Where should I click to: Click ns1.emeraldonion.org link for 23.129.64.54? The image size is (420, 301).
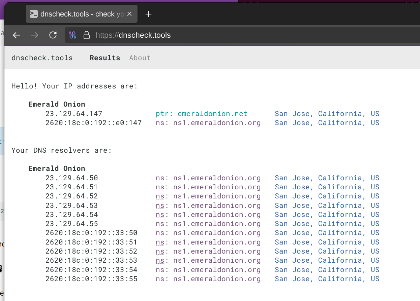(x=208, y=215)
